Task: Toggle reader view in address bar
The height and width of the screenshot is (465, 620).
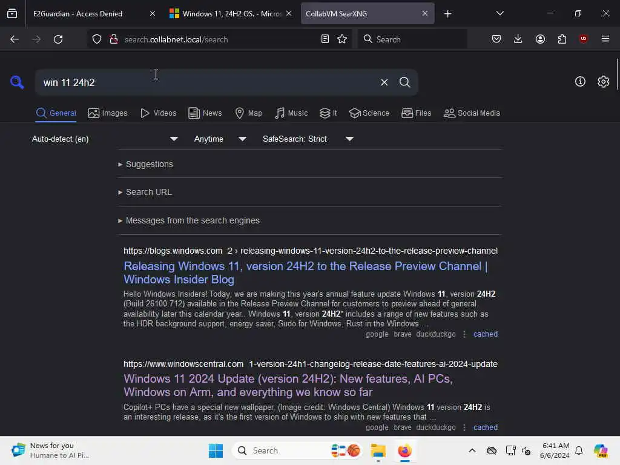Action: point(325,39)
